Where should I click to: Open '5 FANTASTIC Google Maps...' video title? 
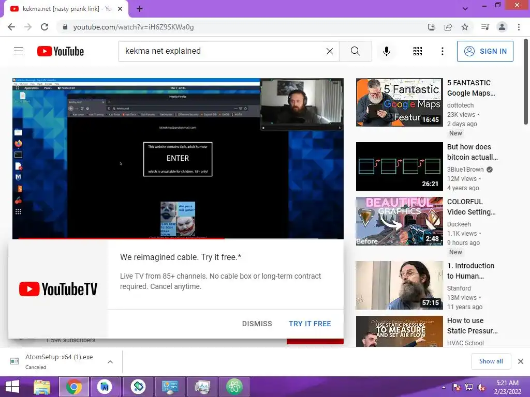click(x=471, y=88)
